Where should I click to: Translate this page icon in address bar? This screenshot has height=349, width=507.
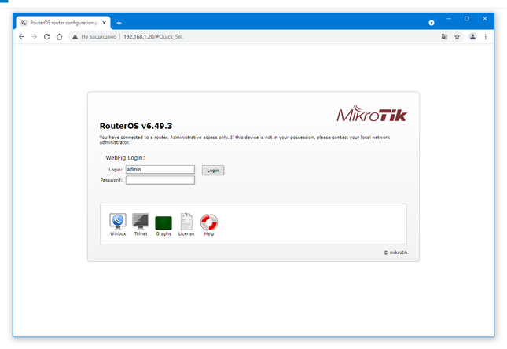coord(444,36)
